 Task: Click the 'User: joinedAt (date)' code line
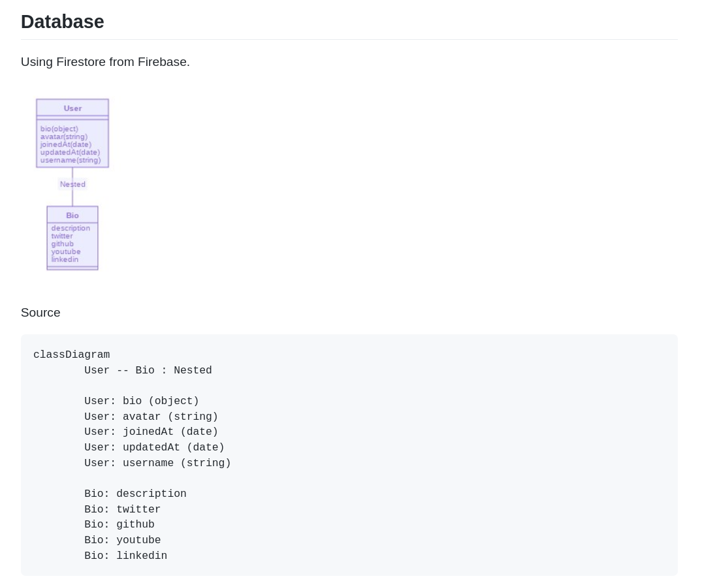[152, 432]
